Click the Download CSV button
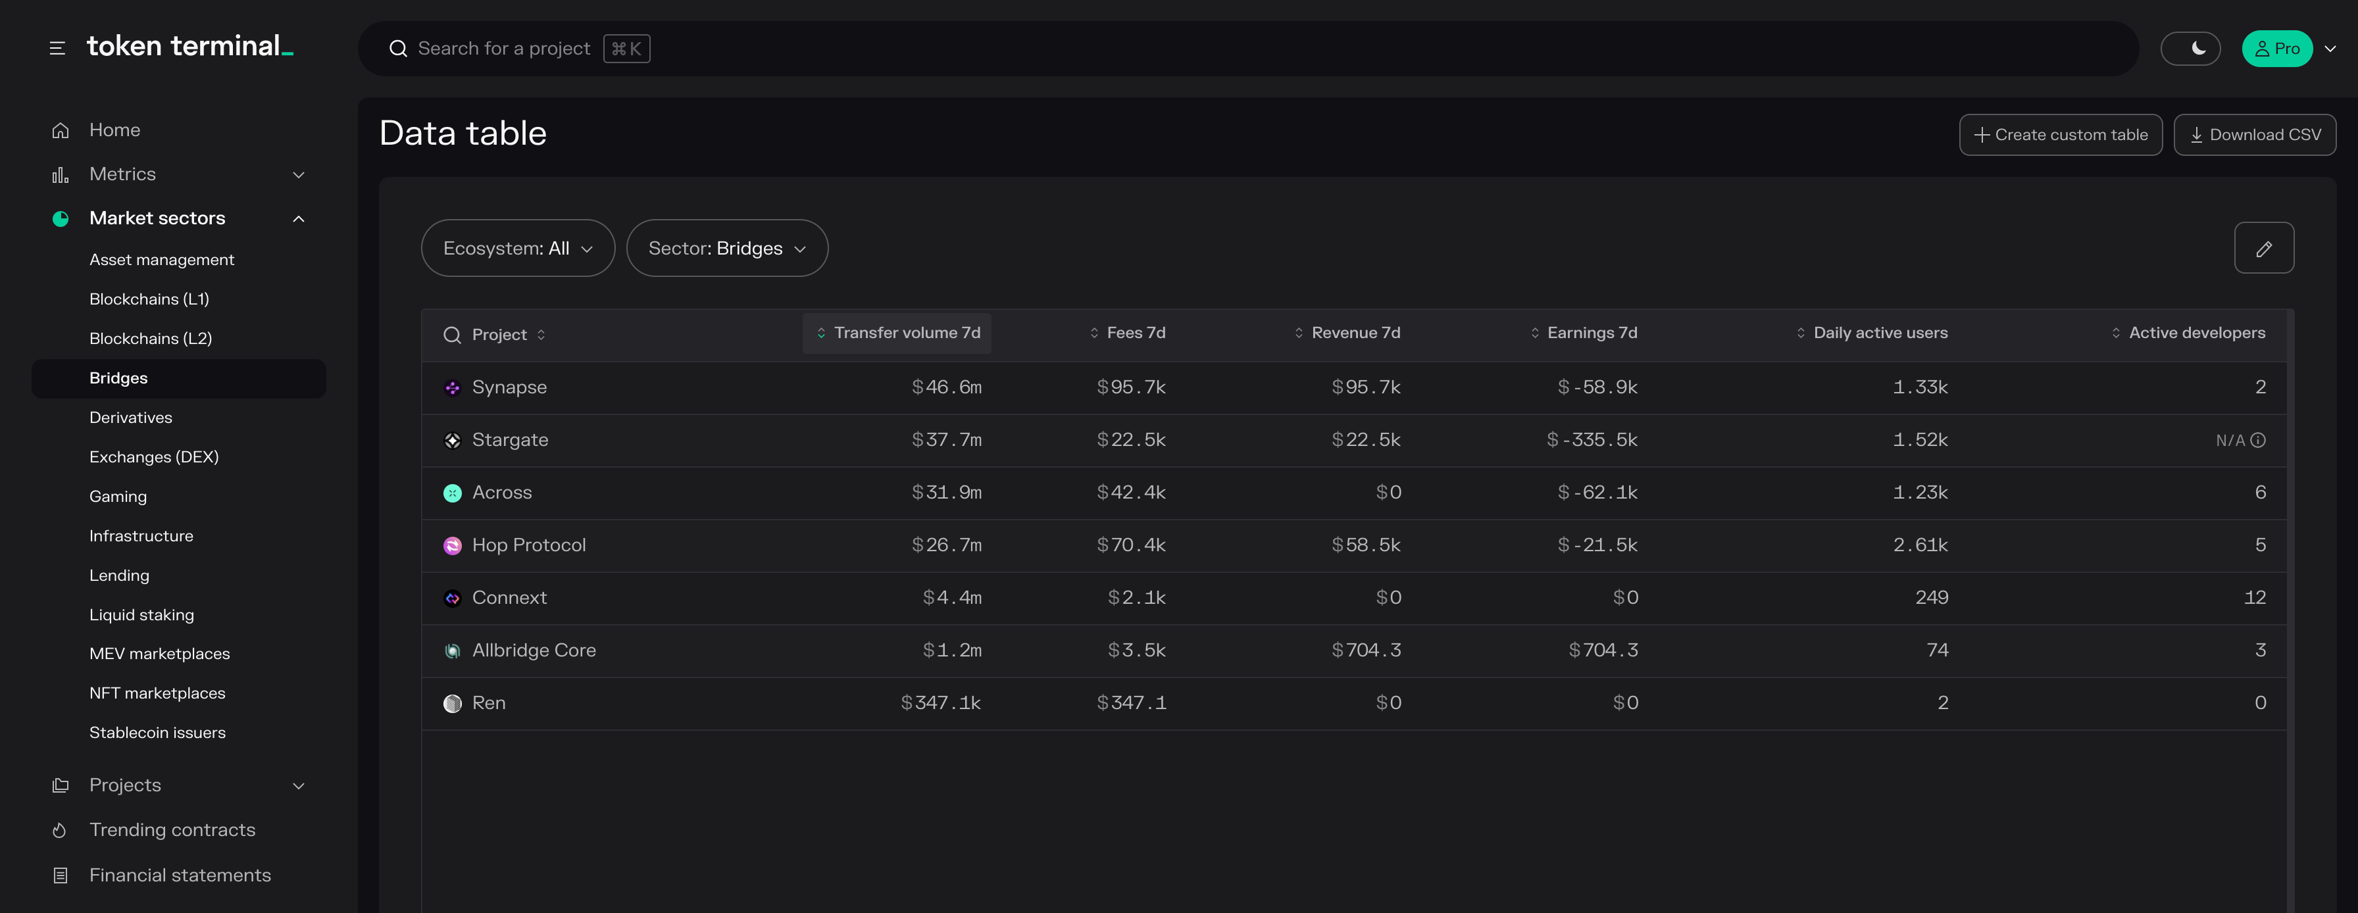This screenshot has width=2358, height=913. pyautogui.click(x=2253, y=134)
